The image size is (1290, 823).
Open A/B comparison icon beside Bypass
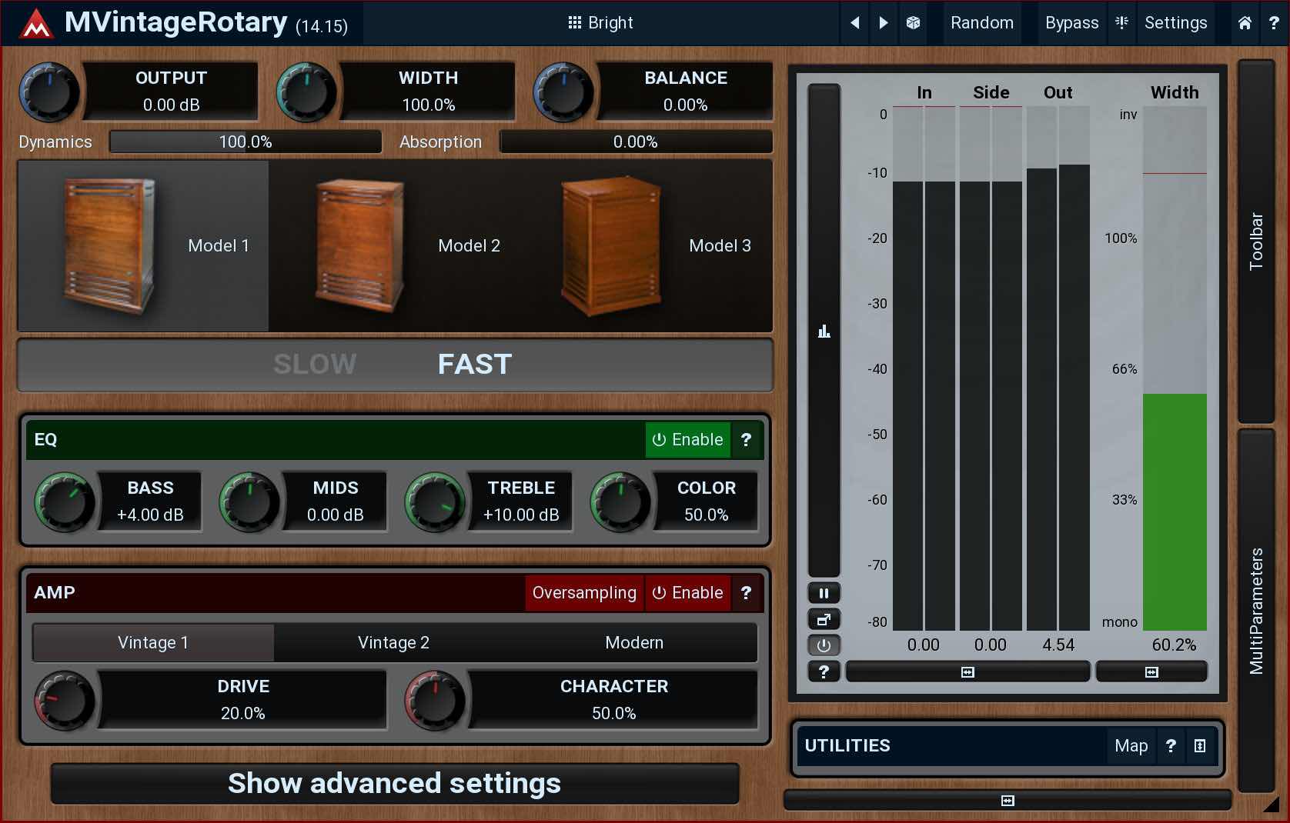pos(1121,23)
